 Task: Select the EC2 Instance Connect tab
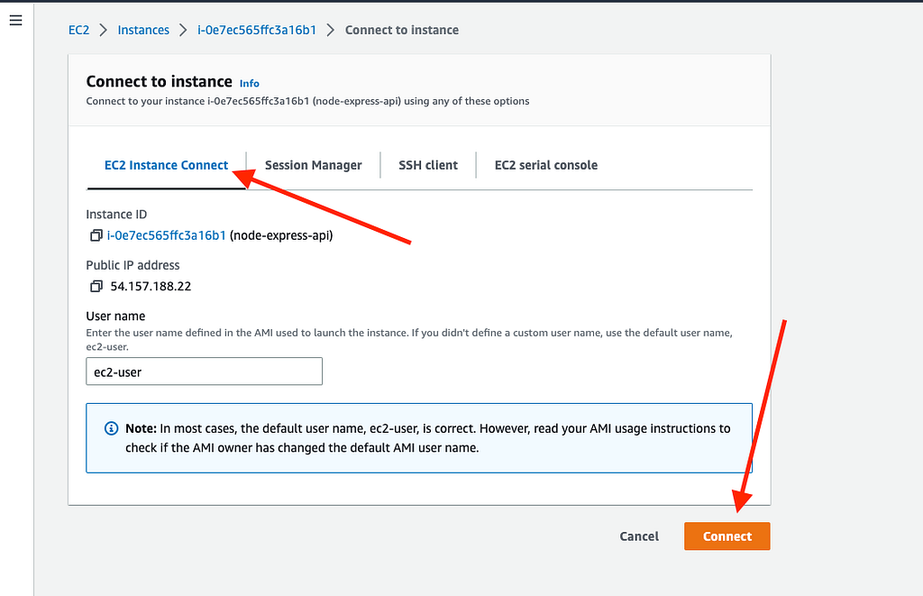(166, 165)
